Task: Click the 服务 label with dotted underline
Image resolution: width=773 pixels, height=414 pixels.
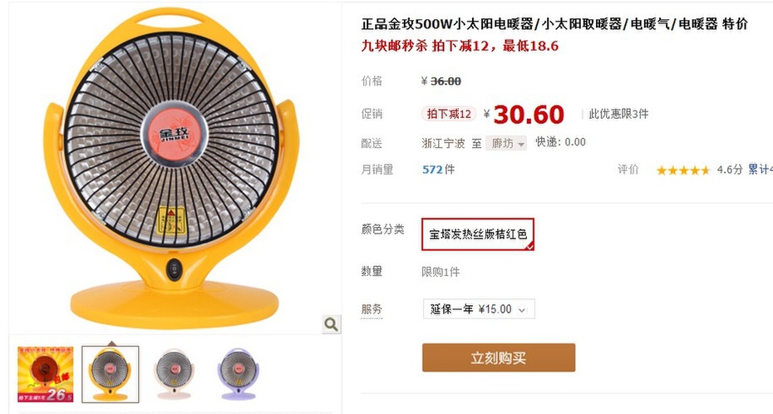Action: 372,309
